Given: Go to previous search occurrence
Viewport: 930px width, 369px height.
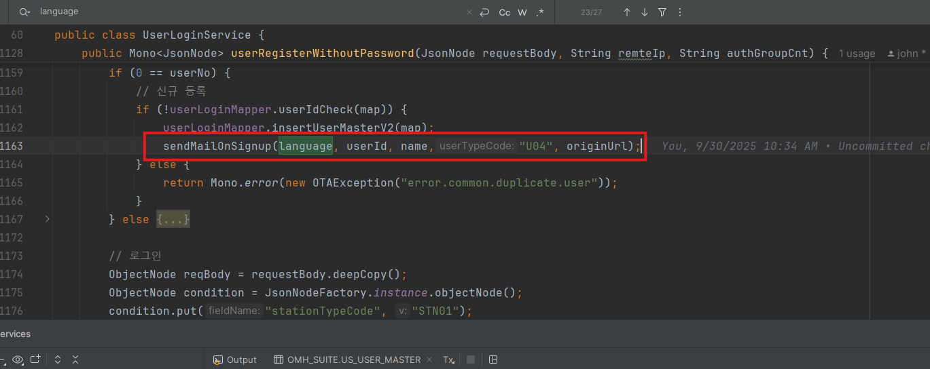Looking at the screenshot, I should (627, 12).
